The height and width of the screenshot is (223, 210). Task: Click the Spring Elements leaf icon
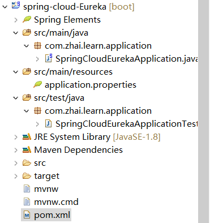[27, 19]
